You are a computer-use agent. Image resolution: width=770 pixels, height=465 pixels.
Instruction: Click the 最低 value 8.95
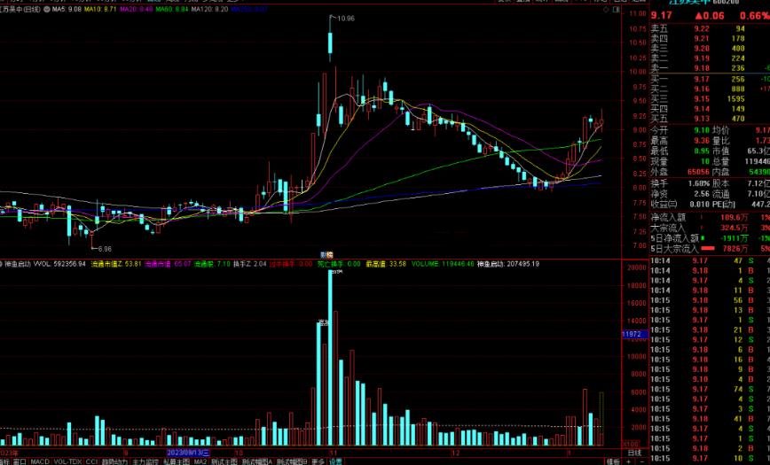click(701, 151)
